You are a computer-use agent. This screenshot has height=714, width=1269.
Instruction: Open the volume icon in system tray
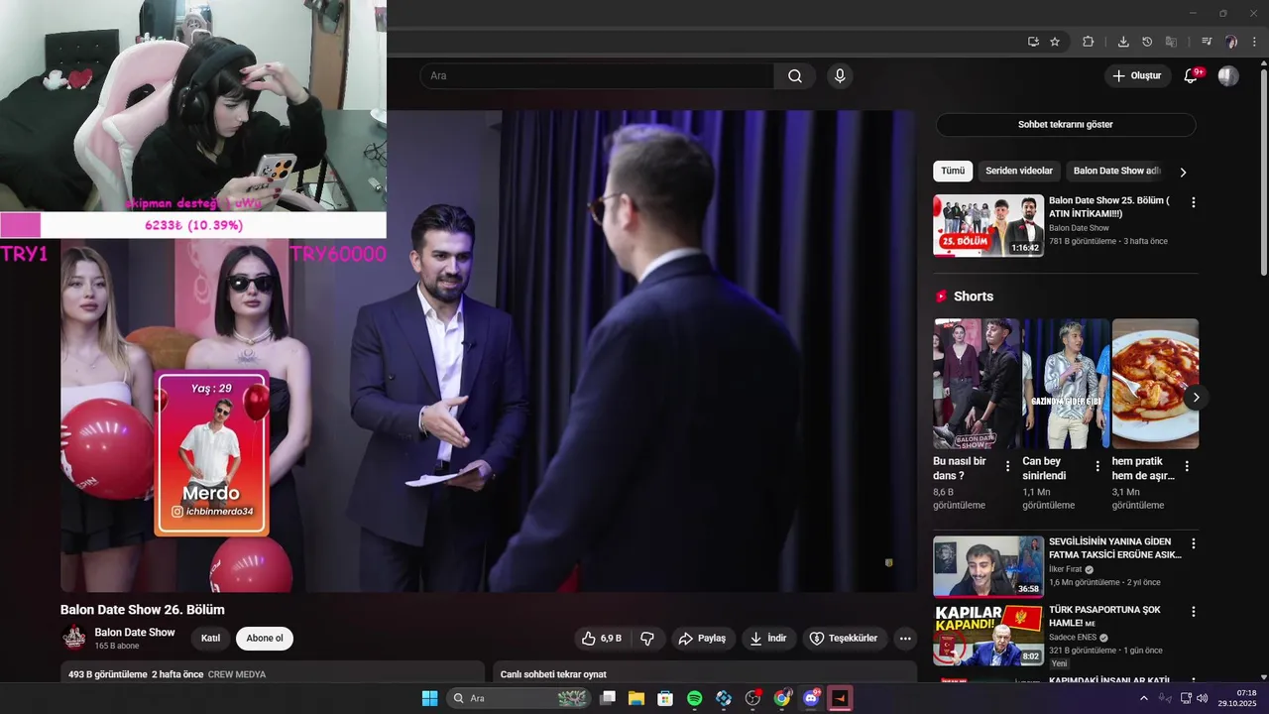point(1203,698)
